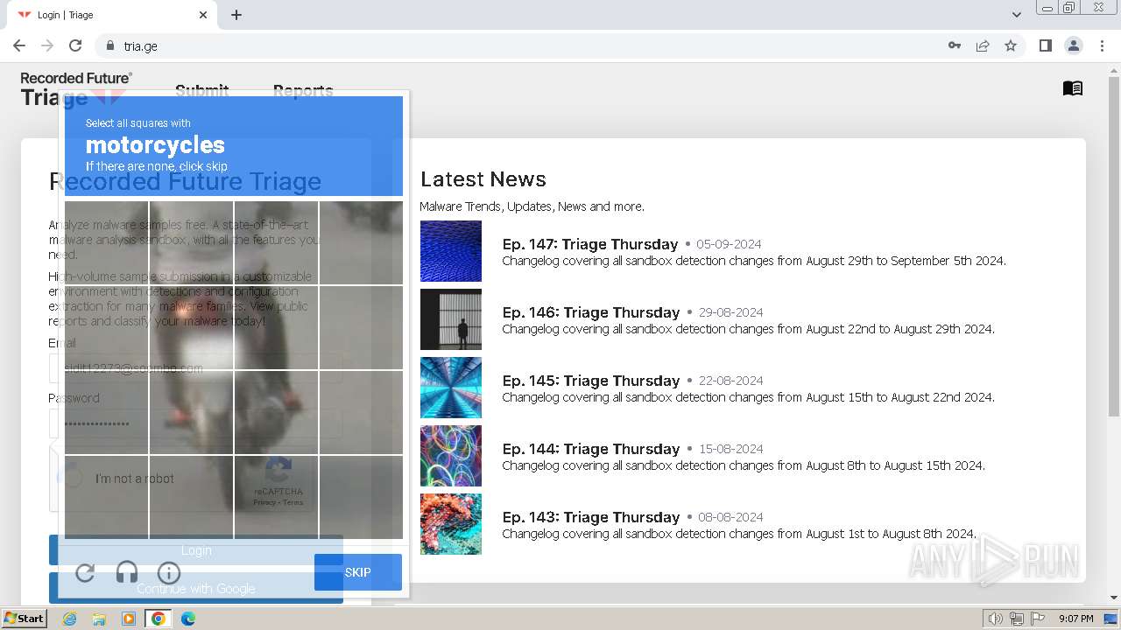Click the SKIP button in captcha

click(358, 572)
